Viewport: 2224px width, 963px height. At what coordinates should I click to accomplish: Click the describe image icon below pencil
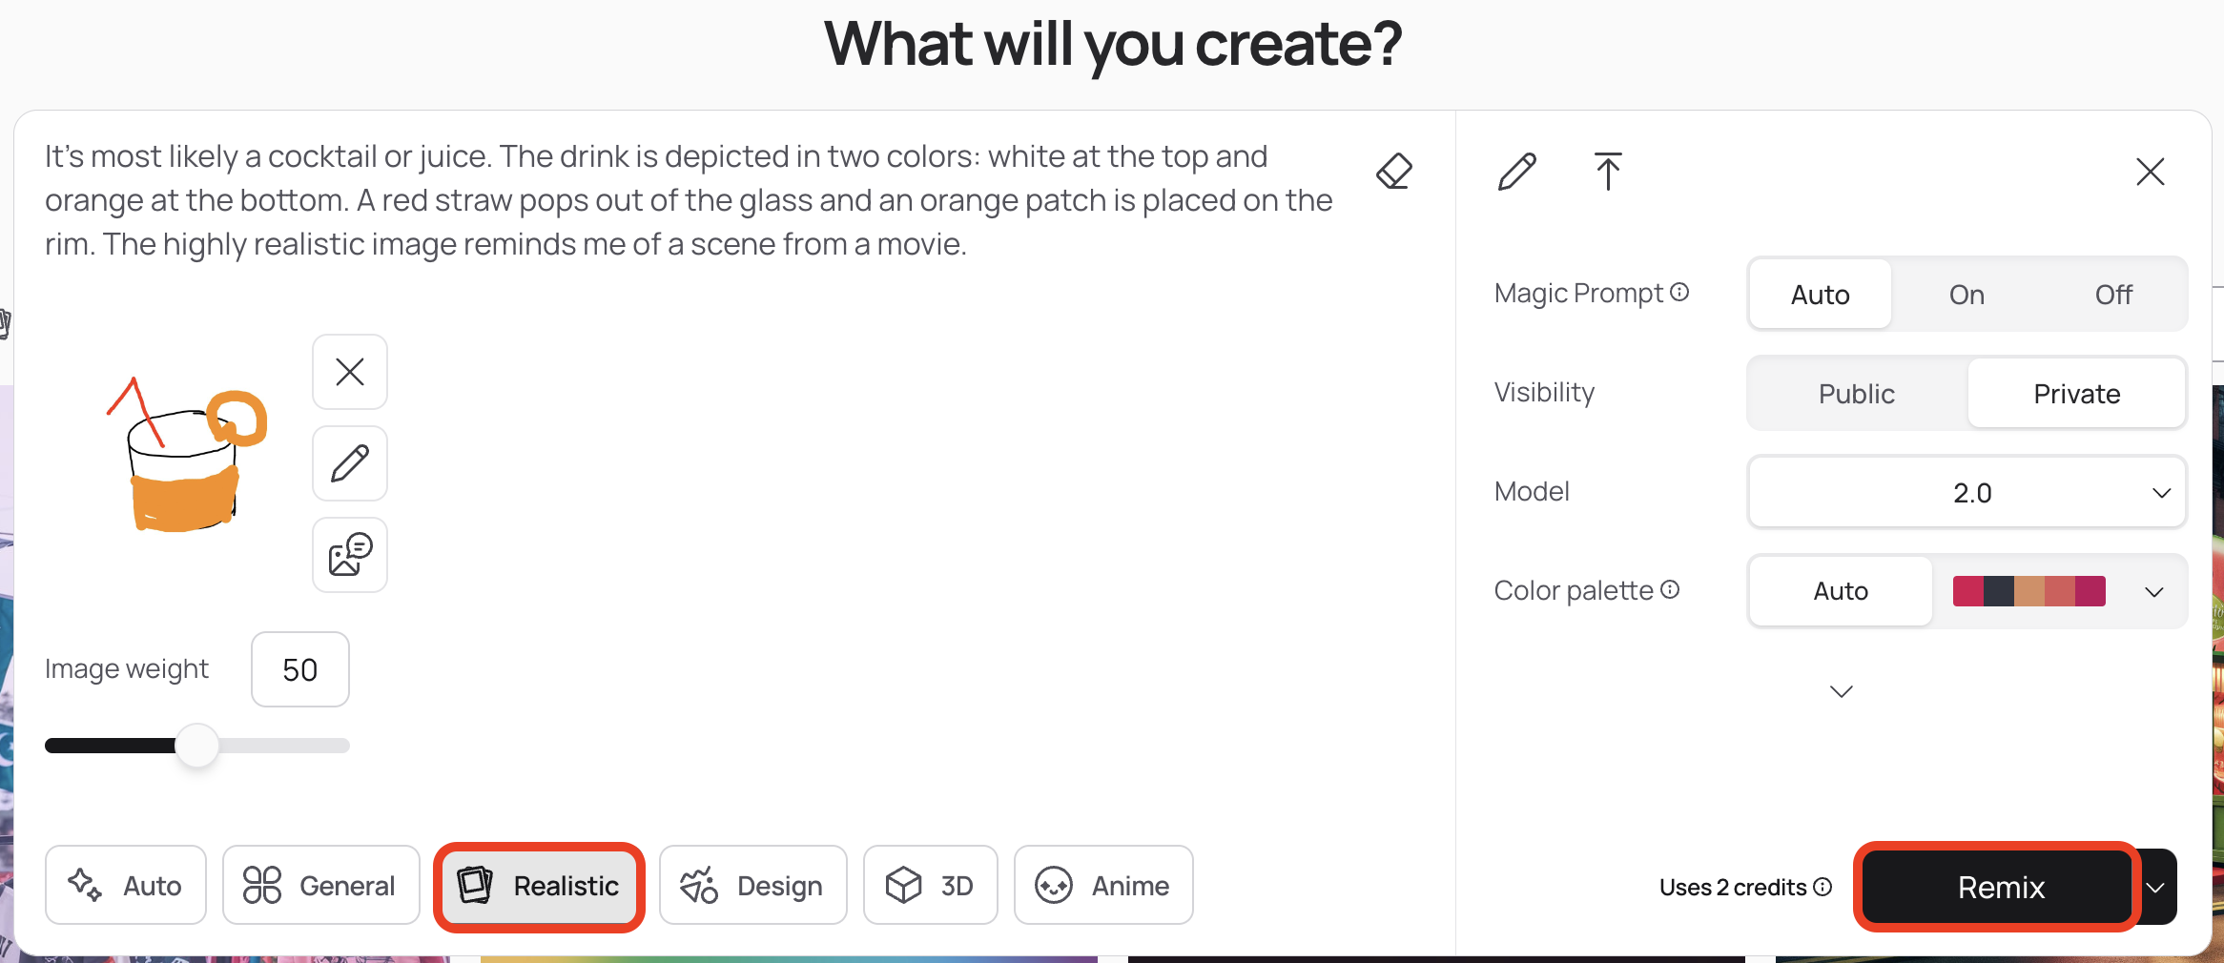pos(350,555)
